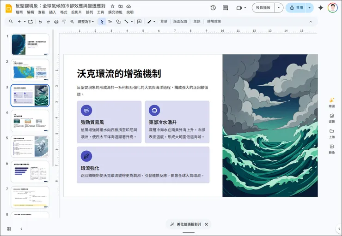The image size is (342, 236).
Task: Open the 說明 menu
Action: point(130,12)
